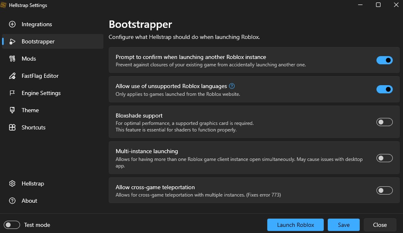
Task: Open Engine Settings page
Action: [x=53, y=93]
